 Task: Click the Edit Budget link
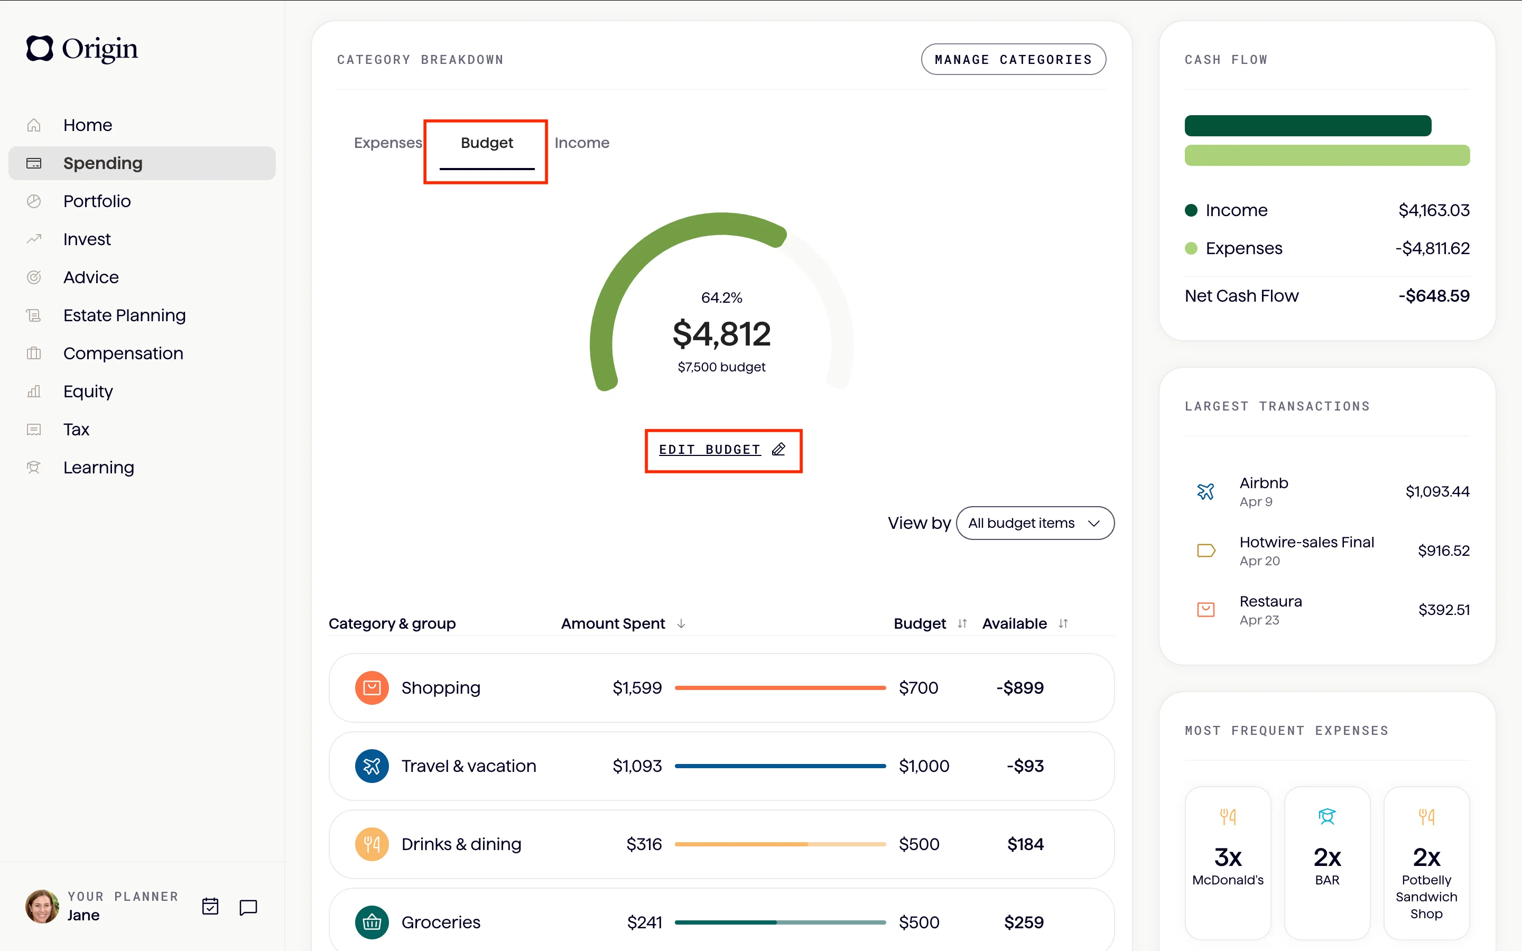coord(709,450)
